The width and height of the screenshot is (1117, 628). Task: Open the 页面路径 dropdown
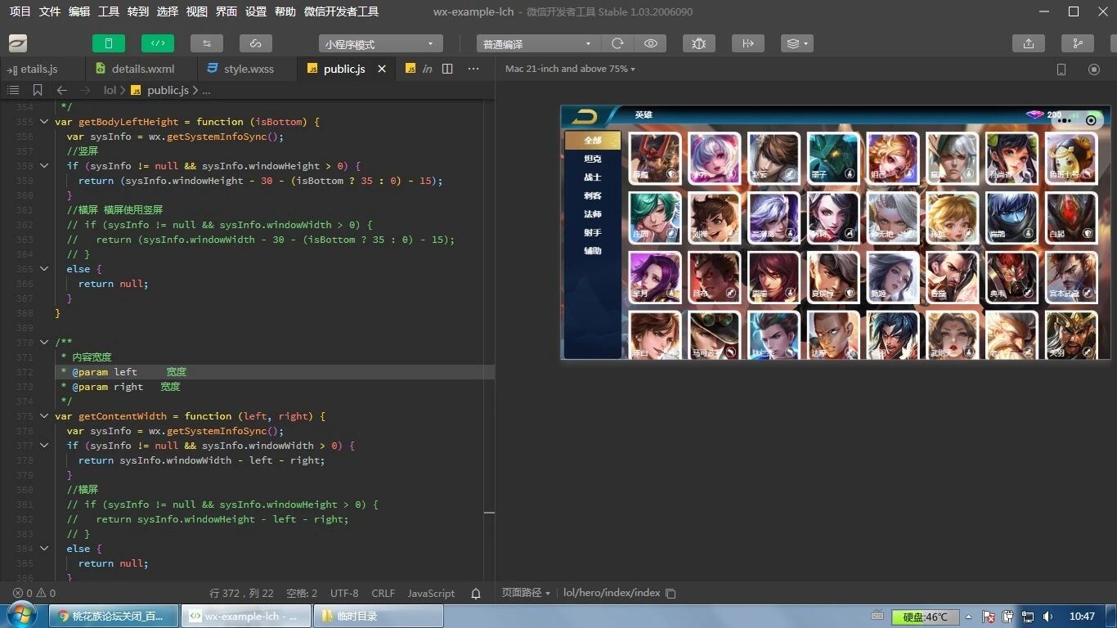(x=526, y=593)
